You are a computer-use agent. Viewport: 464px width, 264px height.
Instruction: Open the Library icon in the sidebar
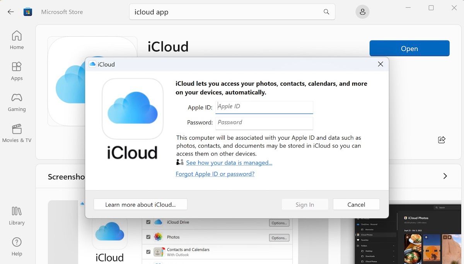[16, 212]
